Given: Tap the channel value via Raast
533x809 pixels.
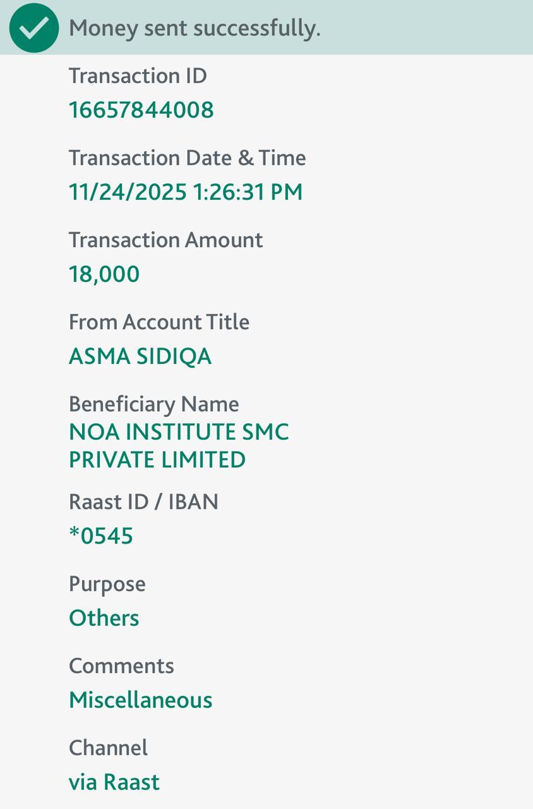Looking at the screenshot, I should point(114,782).
